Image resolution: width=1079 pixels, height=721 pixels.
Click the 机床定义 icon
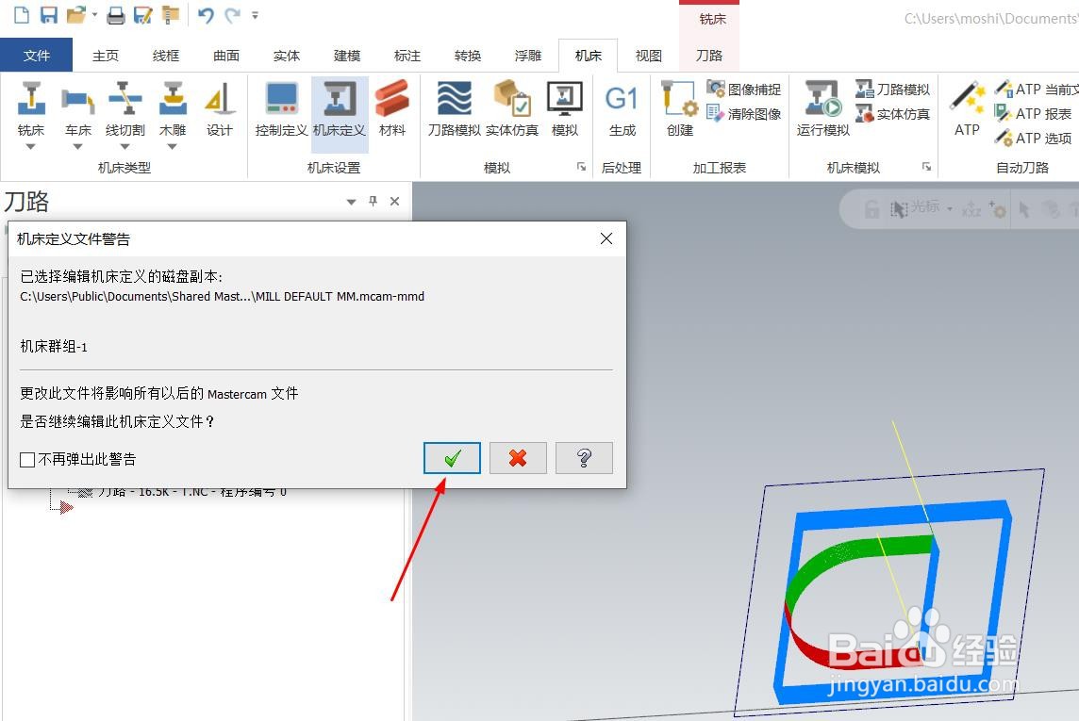(340, 108)
